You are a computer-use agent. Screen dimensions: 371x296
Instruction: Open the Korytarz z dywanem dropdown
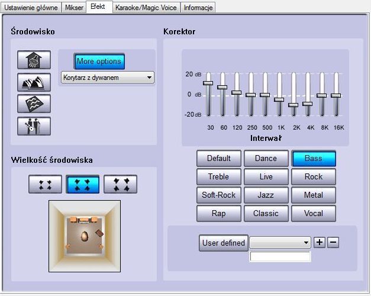click(x=108, y=78)
